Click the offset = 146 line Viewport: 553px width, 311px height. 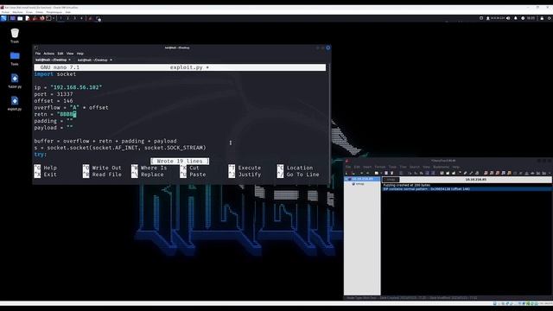pos(54,101)
